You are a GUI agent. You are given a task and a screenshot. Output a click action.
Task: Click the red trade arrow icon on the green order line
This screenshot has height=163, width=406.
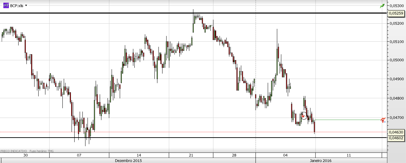point(383,120)
